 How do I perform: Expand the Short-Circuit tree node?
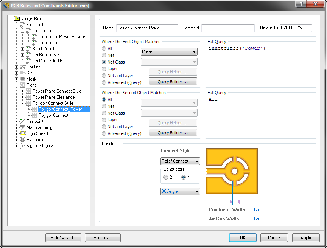23,49
